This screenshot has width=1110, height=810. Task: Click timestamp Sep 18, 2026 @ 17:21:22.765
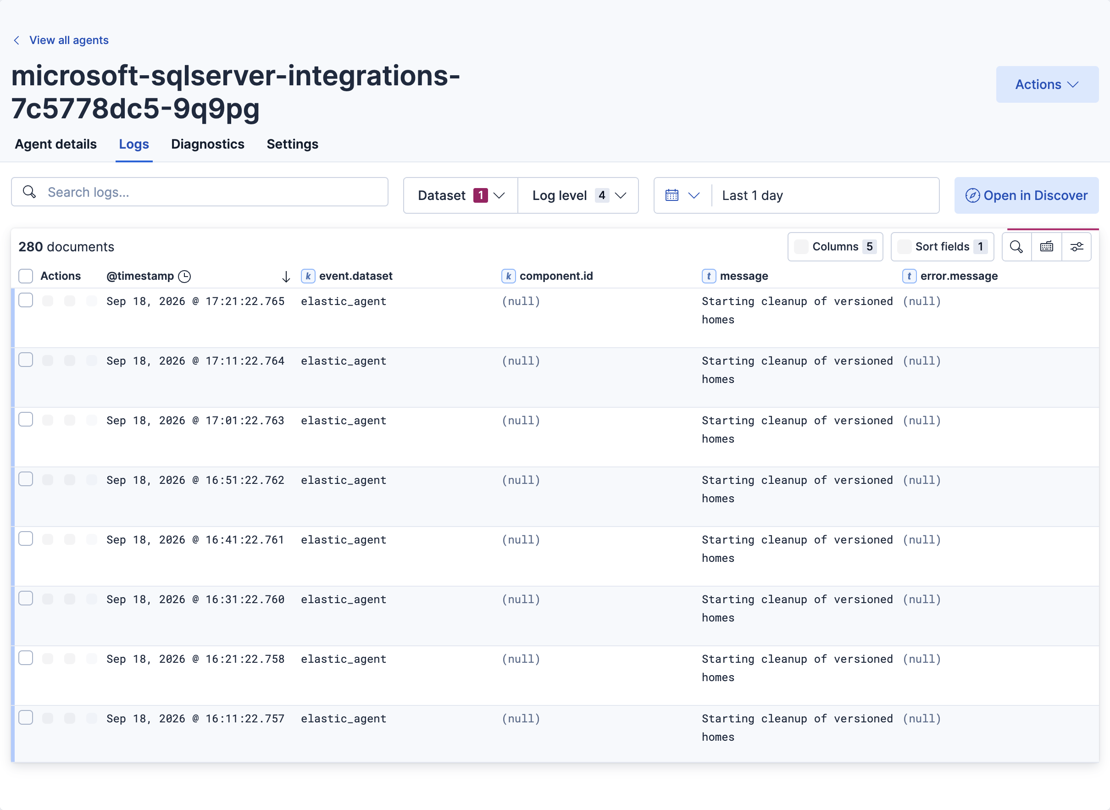pos(195,301)
